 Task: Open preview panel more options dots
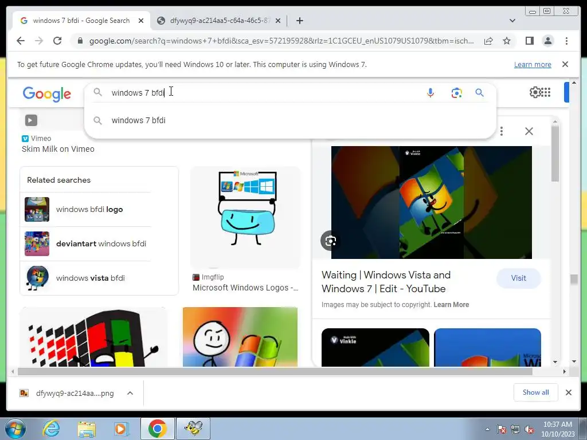point(501,131)
